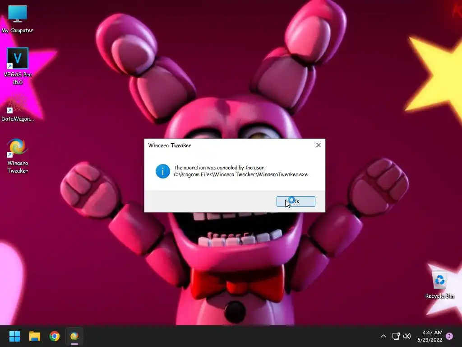Select the DataWagon desktop shortcut
The image size is (462, 347).
click(18, 108)
